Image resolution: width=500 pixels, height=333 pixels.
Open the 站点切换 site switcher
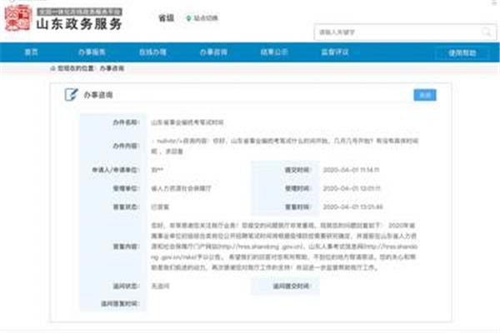[x=206, y=18]
